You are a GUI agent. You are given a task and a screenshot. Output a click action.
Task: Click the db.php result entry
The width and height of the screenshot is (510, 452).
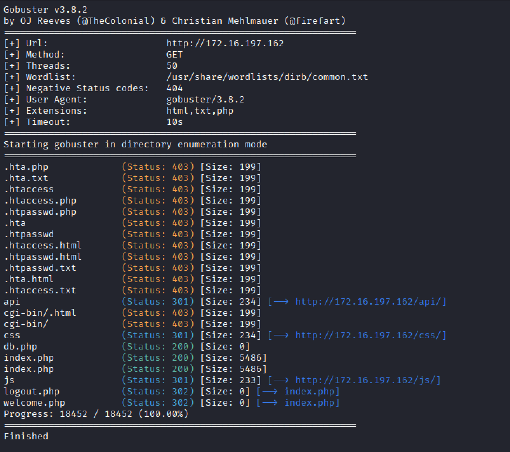tap(20, 347)
